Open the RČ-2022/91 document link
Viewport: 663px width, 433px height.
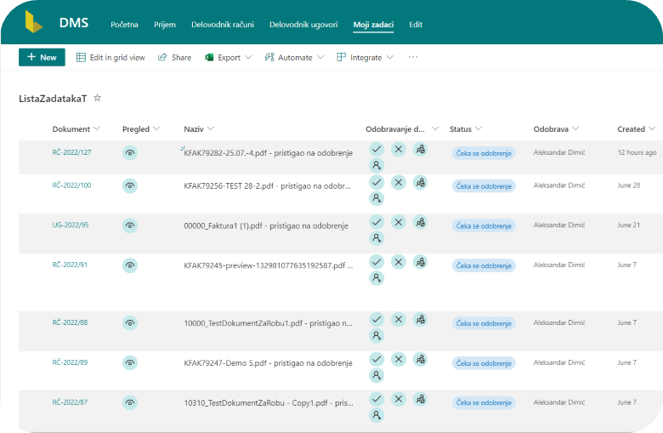[x=71, y=265]
